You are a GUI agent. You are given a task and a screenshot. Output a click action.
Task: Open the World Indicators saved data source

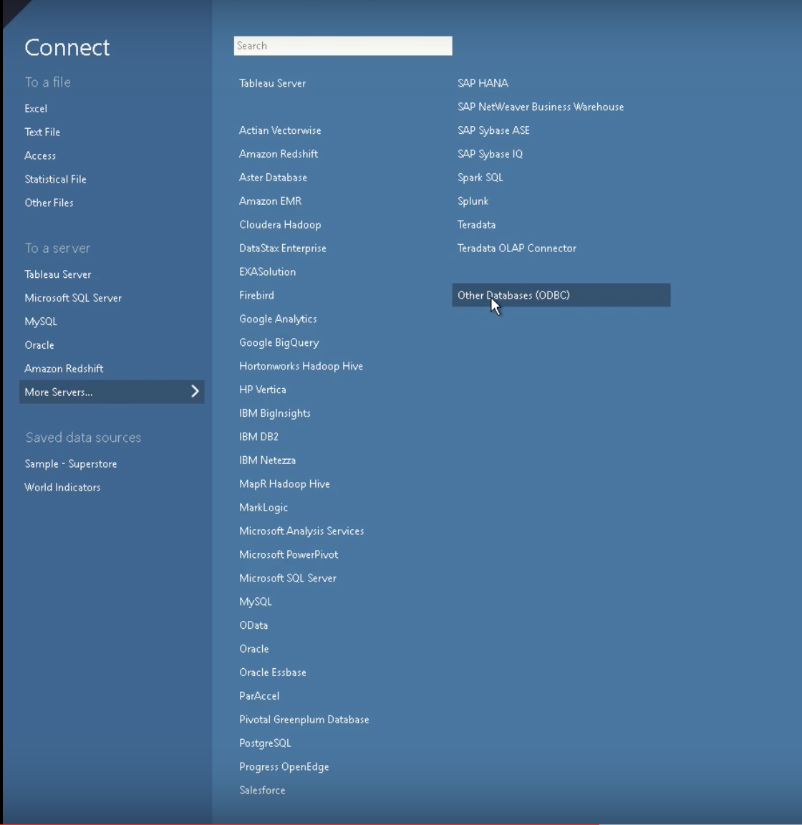pyautogui.click(x=62, y=488)
